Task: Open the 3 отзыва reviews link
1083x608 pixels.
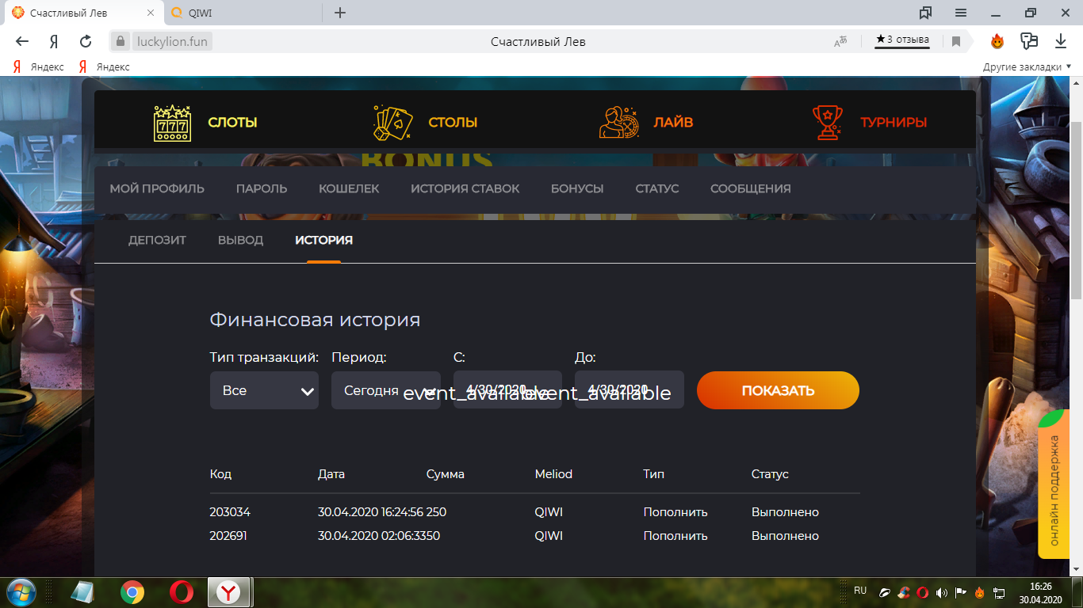Action: (902, 40)
